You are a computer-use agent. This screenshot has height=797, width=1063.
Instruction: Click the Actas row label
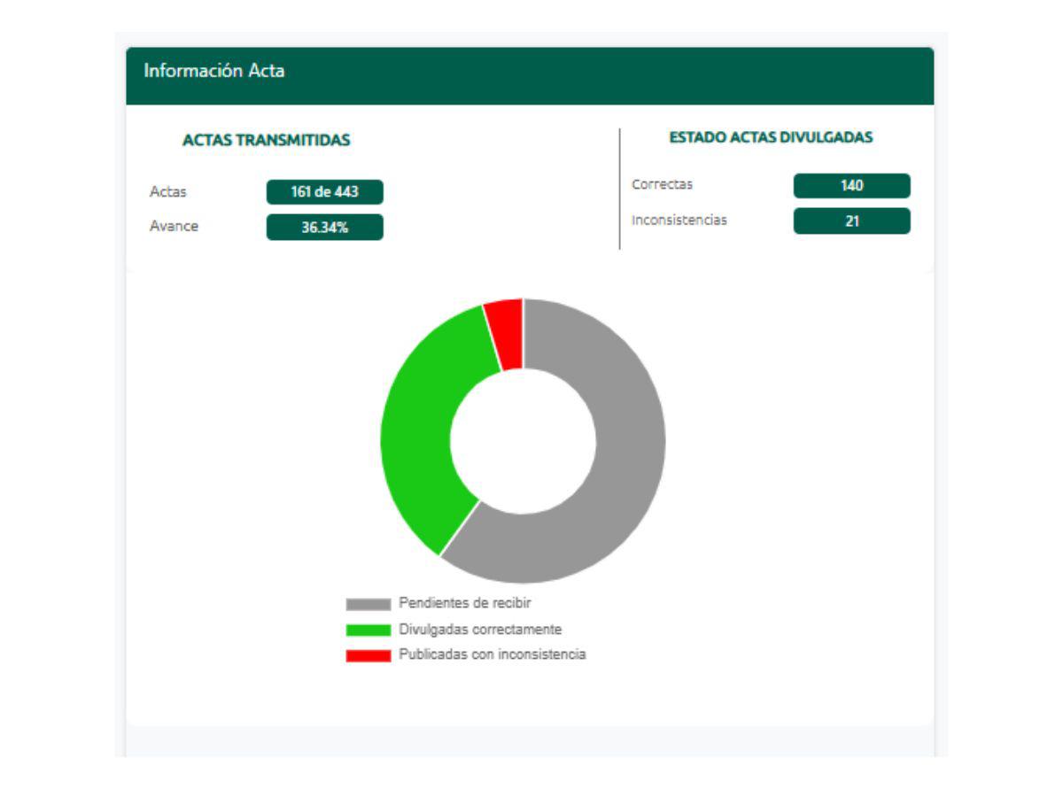click(168, 192)
